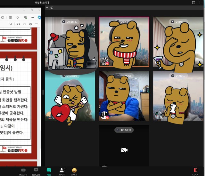Select the tile with wine glass character

(178, 42)
